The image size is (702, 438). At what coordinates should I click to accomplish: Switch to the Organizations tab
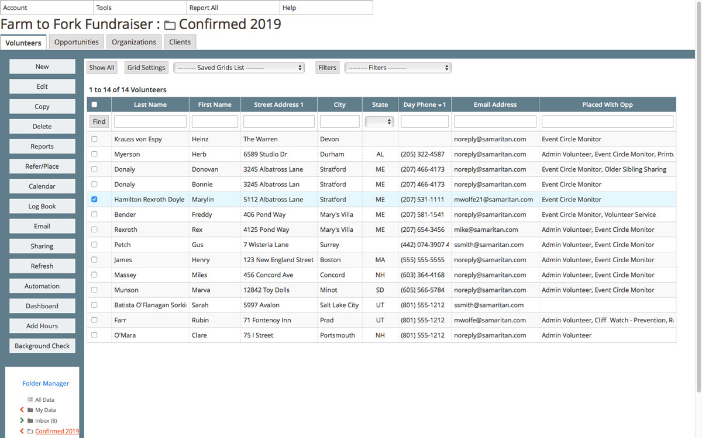pos(134,42)
